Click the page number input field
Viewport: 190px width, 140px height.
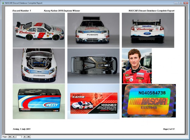19,137
